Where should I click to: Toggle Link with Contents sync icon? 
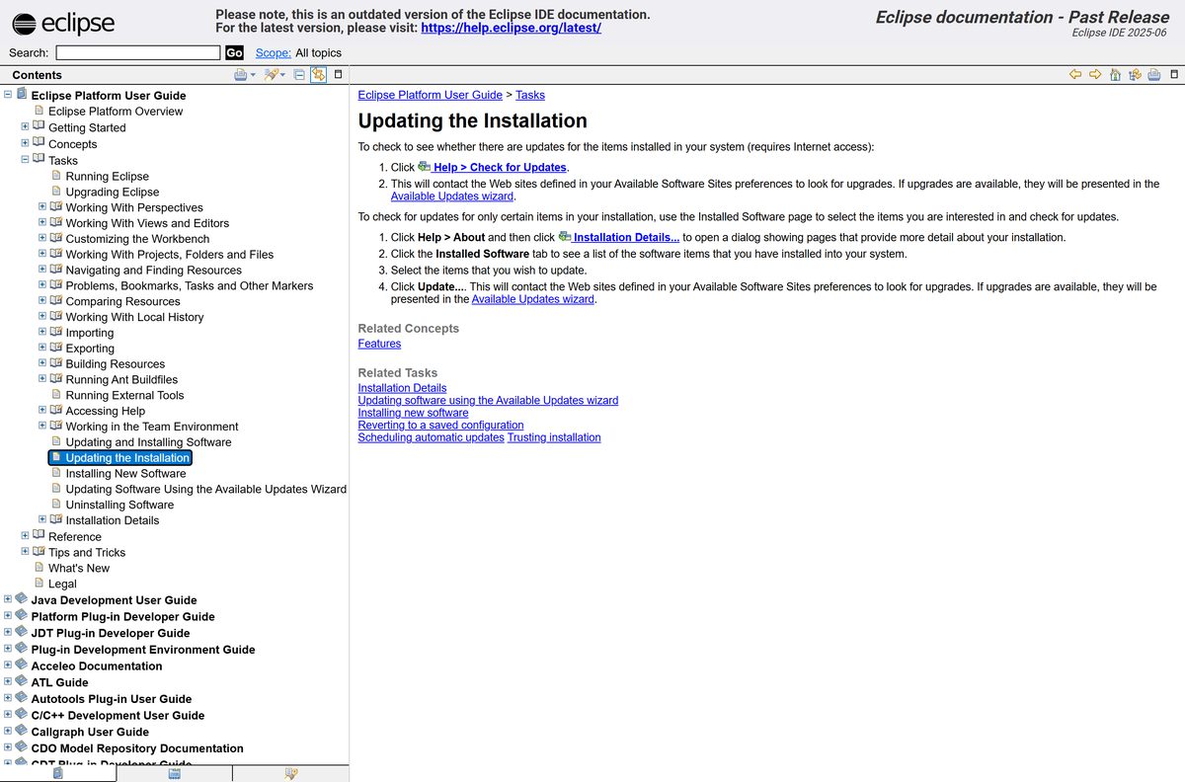318,75
